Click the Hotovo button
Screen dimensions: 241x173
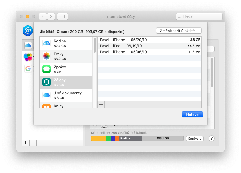point(192,115)
